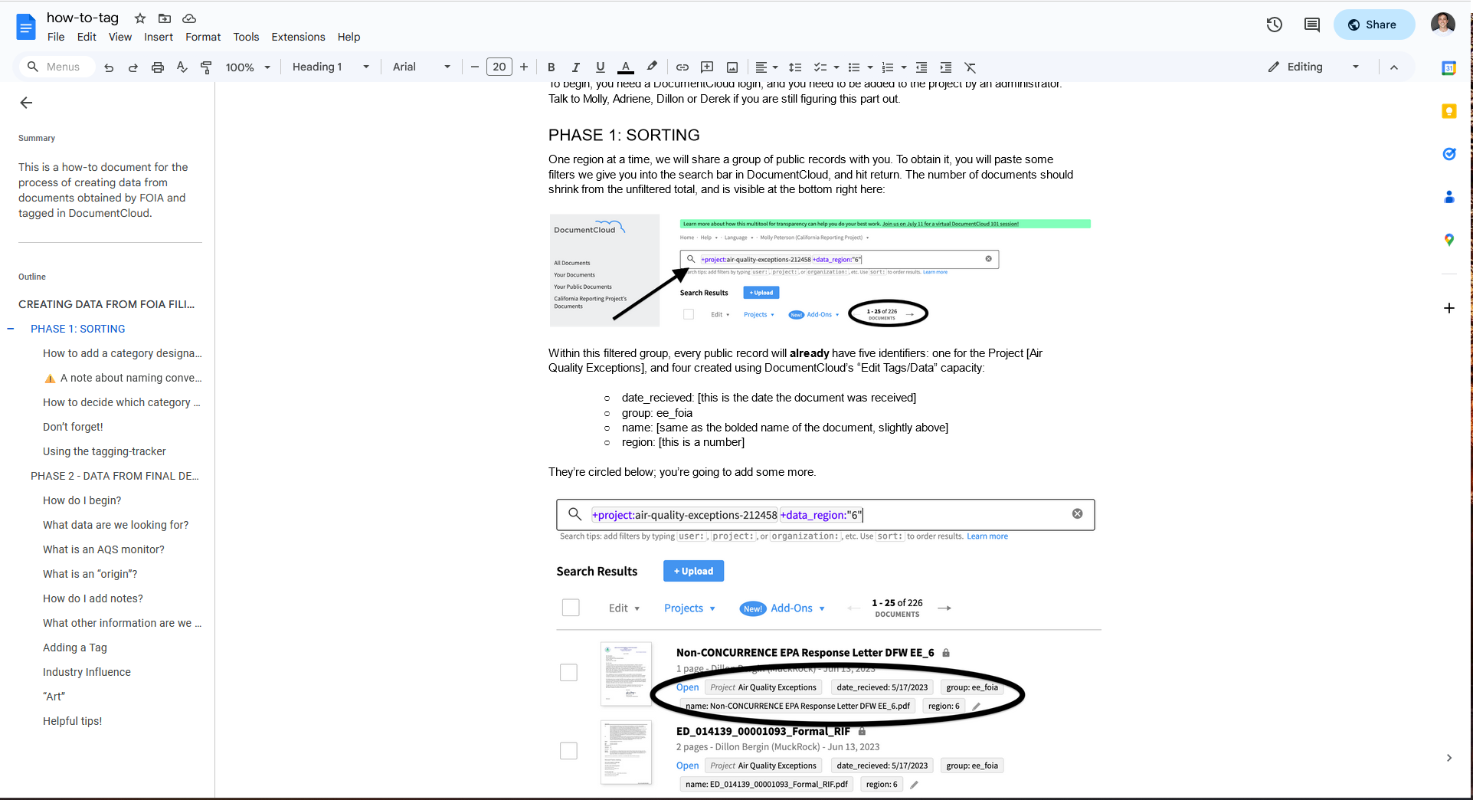Open Google Calendar side panel
Image resolution: width=1473 pixels, height=800 pixels.
point(1448,68)
